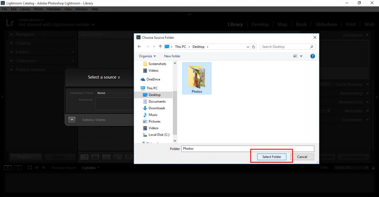Switch to the Map module
The height and width of the screenshot is (197, 379).
click(x=282, y=24)
